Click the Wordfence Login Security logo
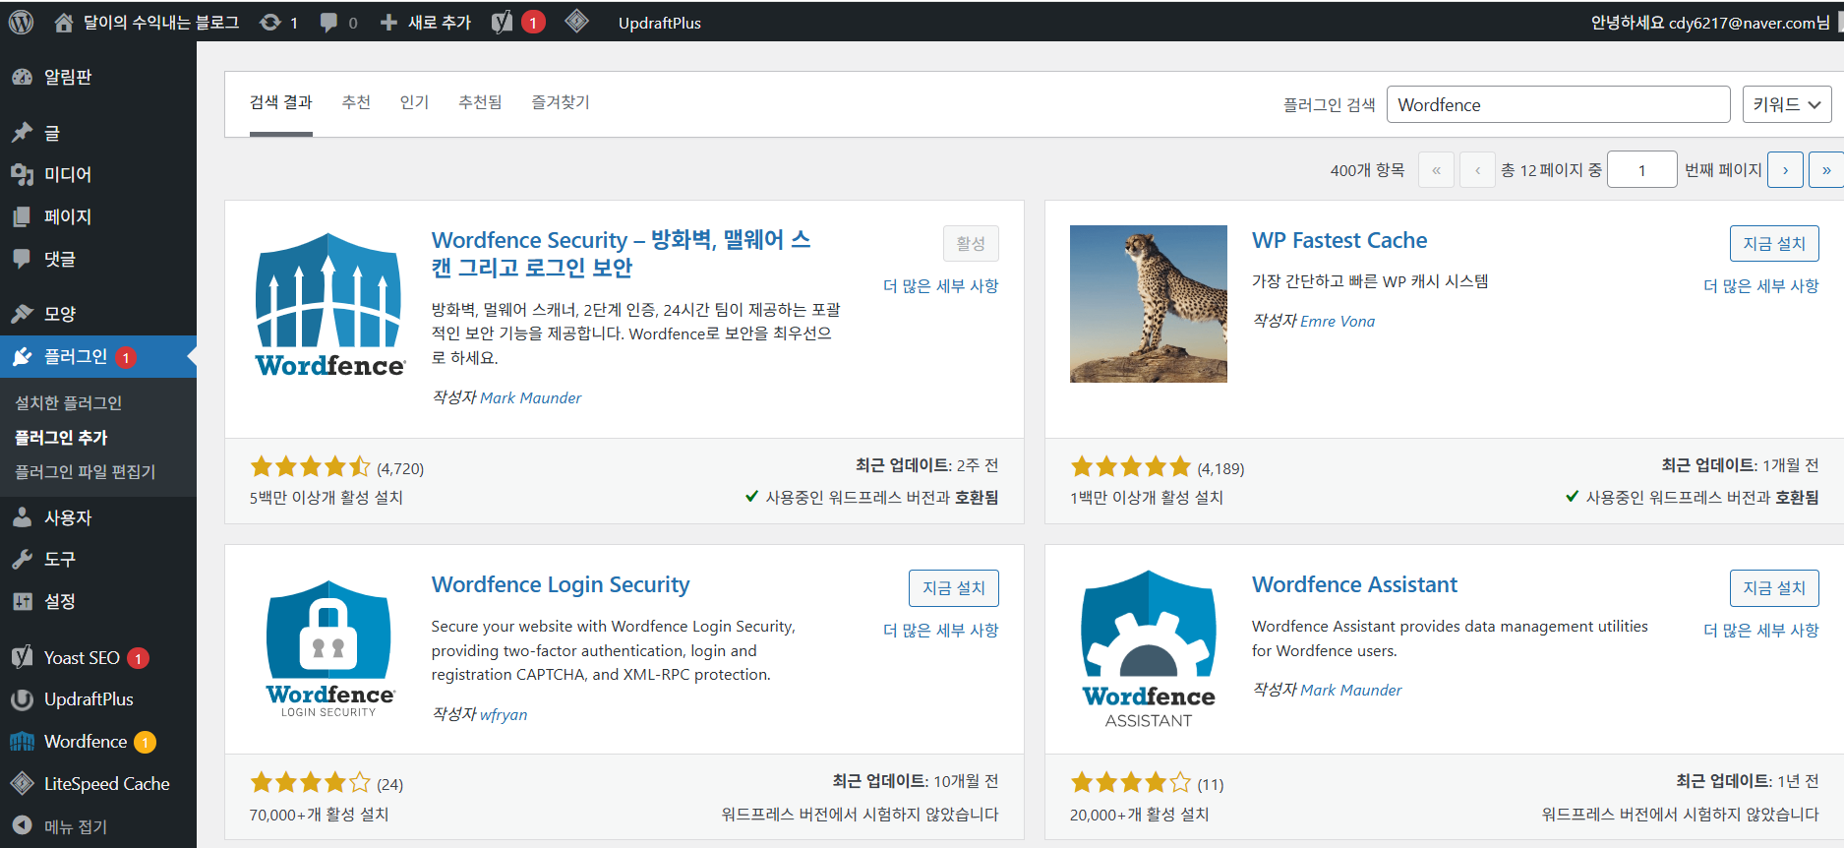 [x=329, y=649]
